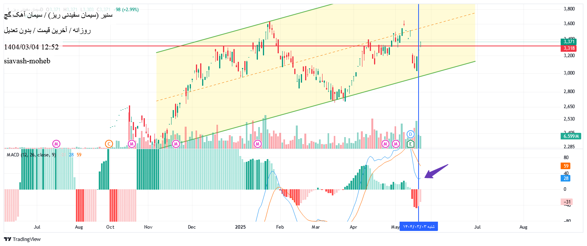Click the O3,371 open value in legend
This screenshot has height=246, width=587.
click(54, 9)
